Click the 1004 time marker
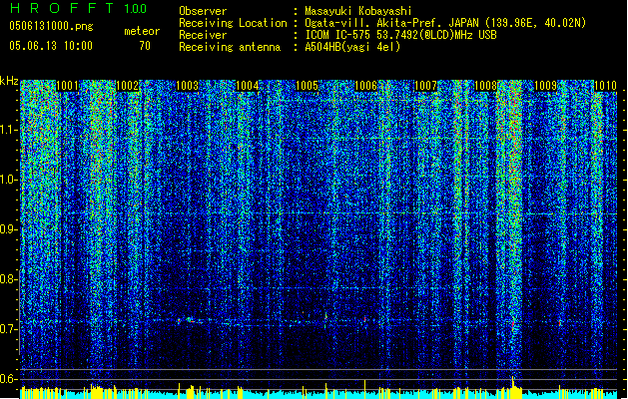The height and width of the screenshot is (399, 628). pyautogui.click(x=248, y=86)
